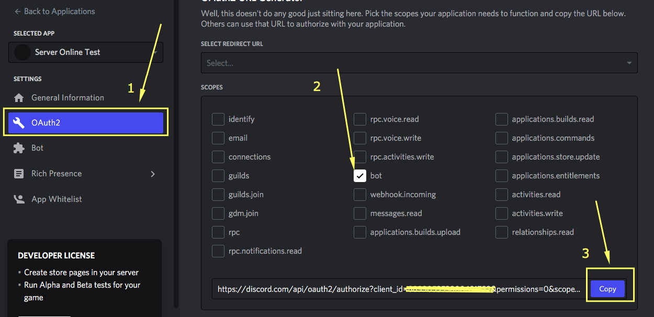Open the Selected App dropdown

[x=85, y=52]
